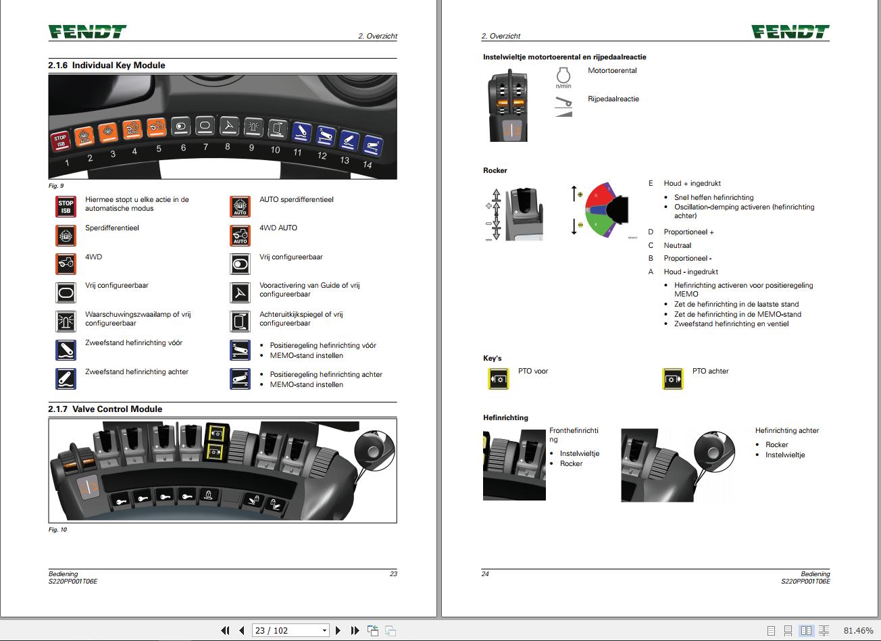Click the Rijpedaalreactie pedal icon

click(563, 106)
